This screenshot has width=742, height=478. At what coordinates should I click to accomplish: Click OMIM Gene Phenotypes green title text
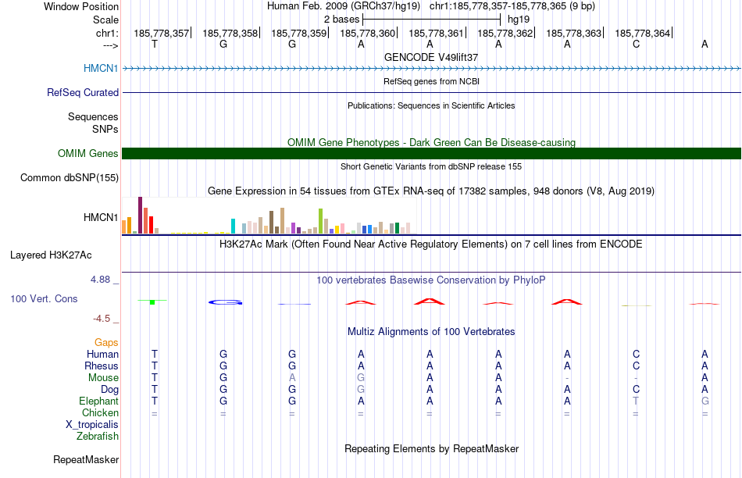[431, 142]
